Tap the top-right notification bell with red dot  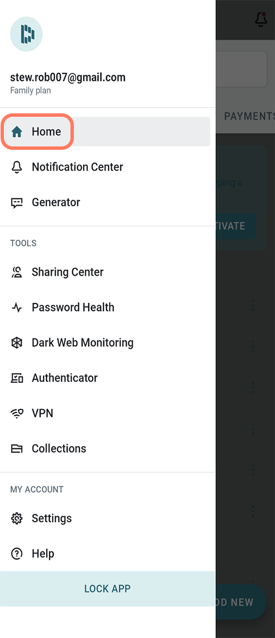click(x=261, y=19)
